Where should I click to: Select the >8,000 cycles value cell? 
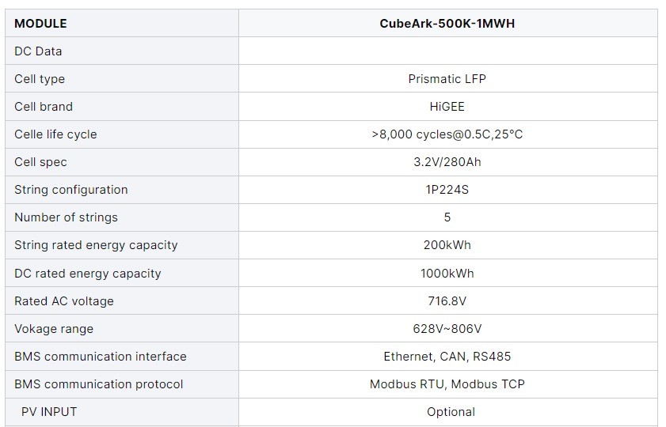pyautogui.click(x=447, y=134)
